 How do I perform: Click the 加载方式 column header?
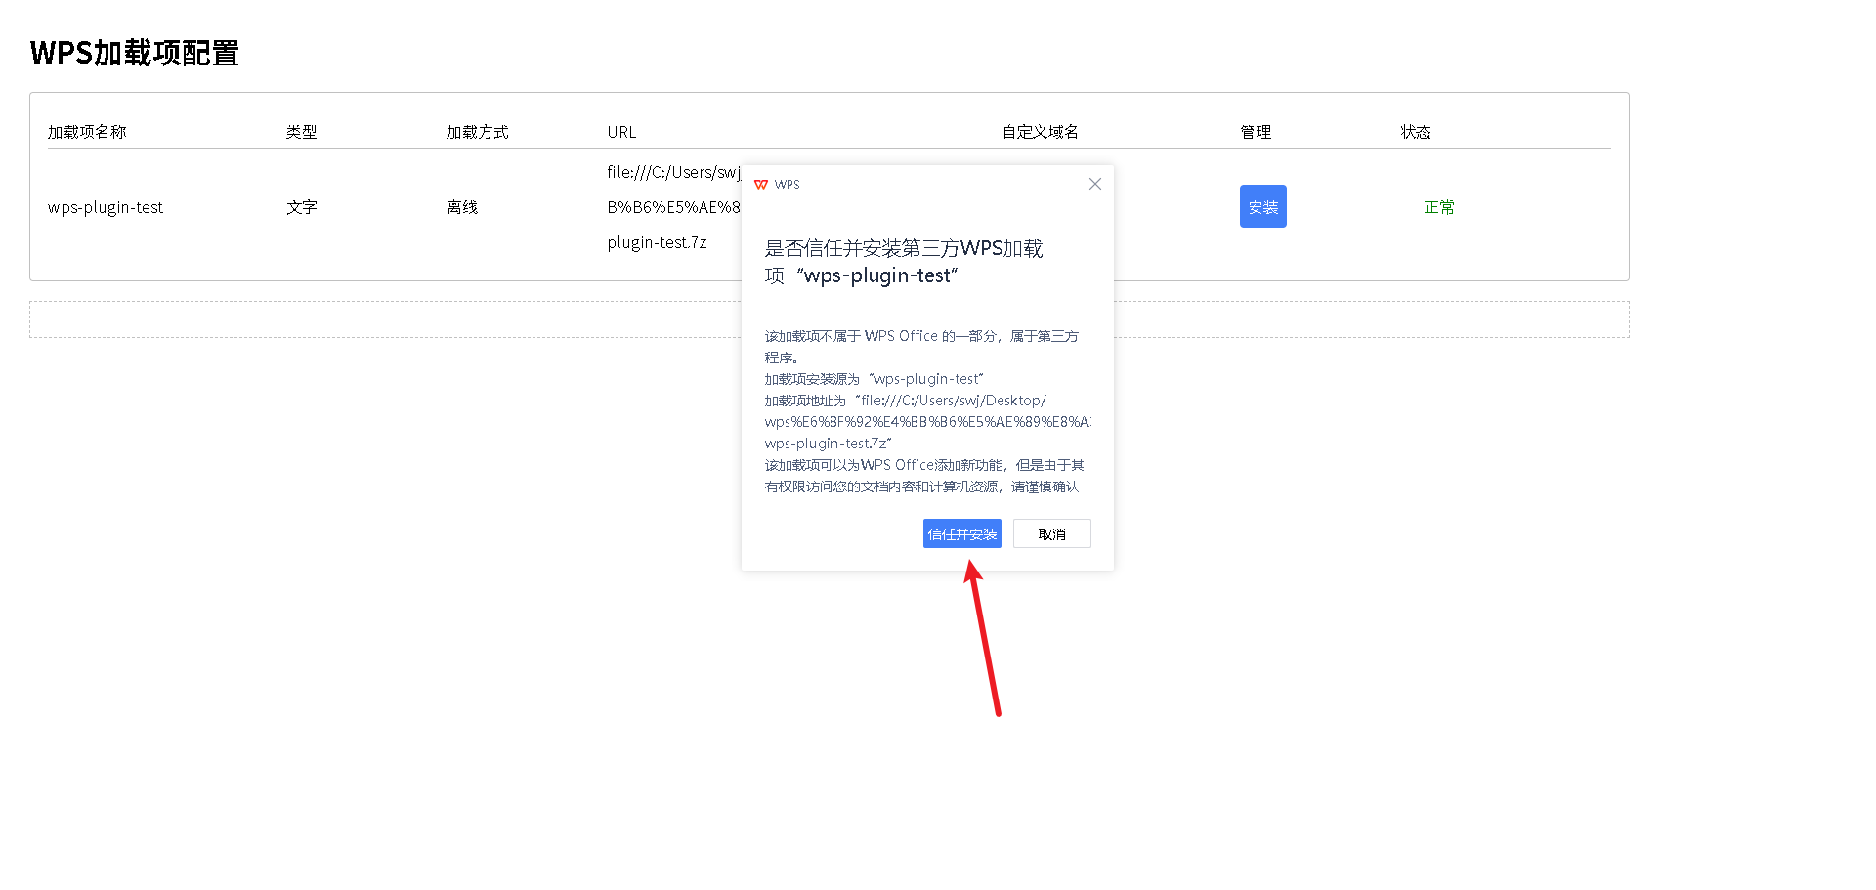coord(477,131)
